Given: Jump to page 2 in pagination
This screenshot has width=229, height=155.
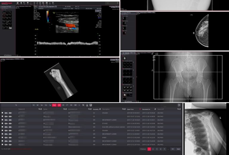Looking at the screenshot, I should pos(153,149).
